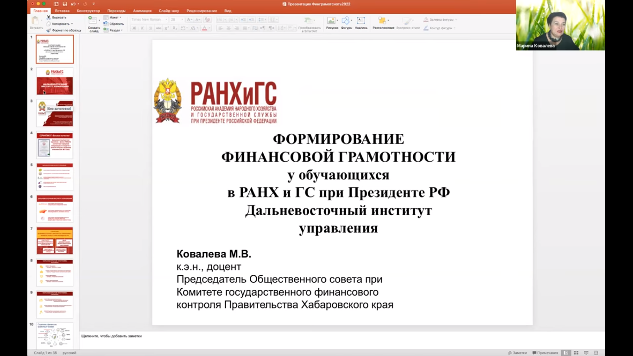Toggle align text left

coord(220,28)
